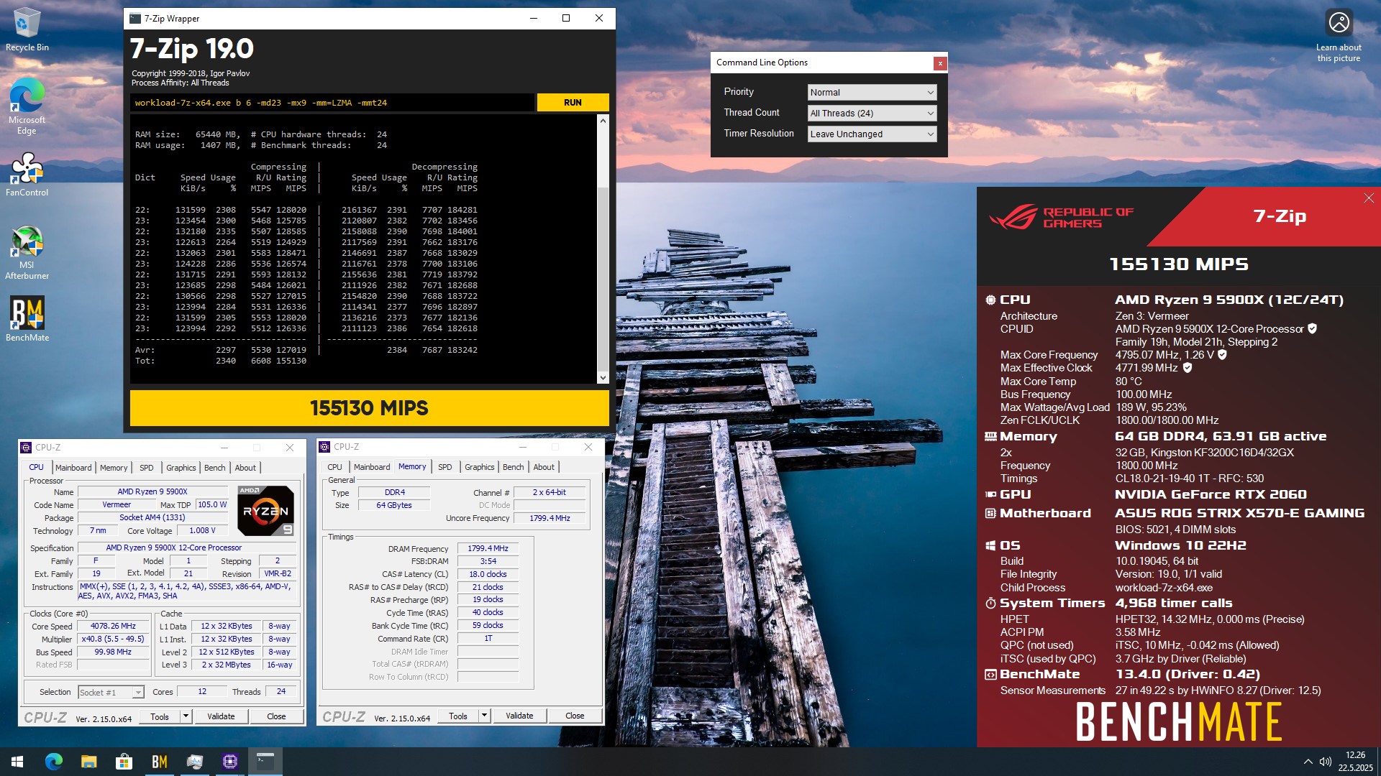The height and width of the screenshot is (776, 1381).
Task: Switch to Mainboard tab in left CPU-Z
Action: (x=73, y=468)
